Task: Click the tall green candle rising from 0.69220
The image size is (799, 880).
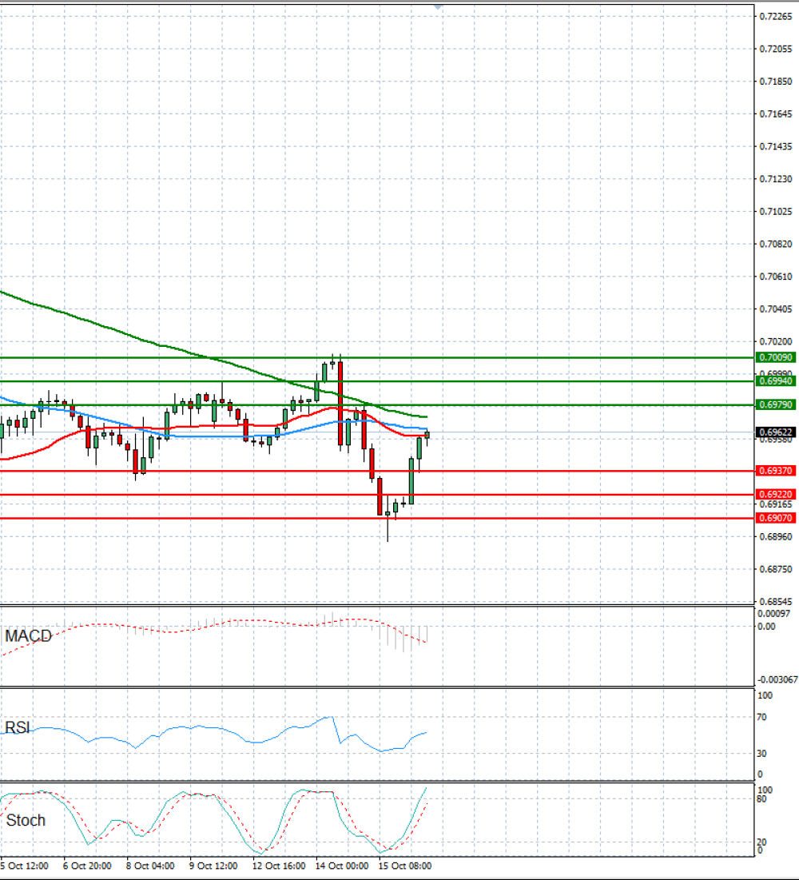Action: point(411,481)
